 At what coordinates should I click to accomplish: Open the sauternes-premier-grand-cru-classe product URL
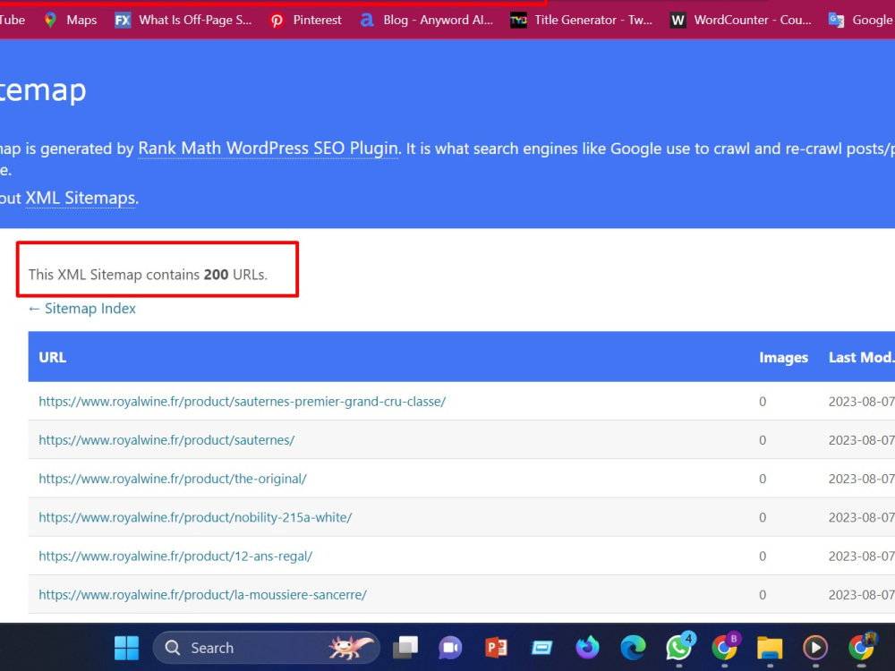click(242, 402)
